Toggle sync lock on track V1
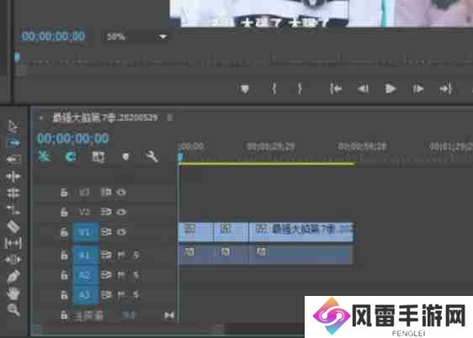Viewport: 473px width, 338px height. 106,232
